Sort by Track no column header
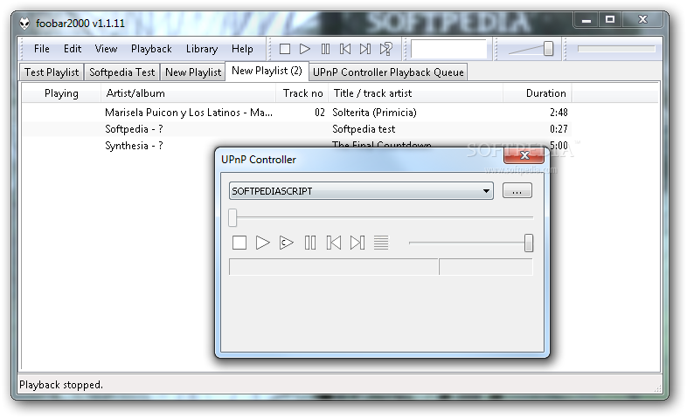Viewport: 687px width, 418px height. (x=302, y=93)
